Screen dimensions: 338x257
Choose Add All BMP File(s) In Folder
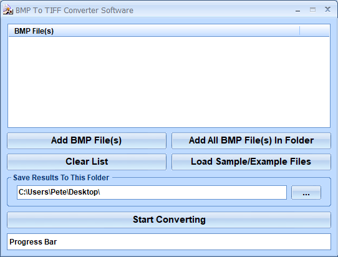tap(251, 140)
